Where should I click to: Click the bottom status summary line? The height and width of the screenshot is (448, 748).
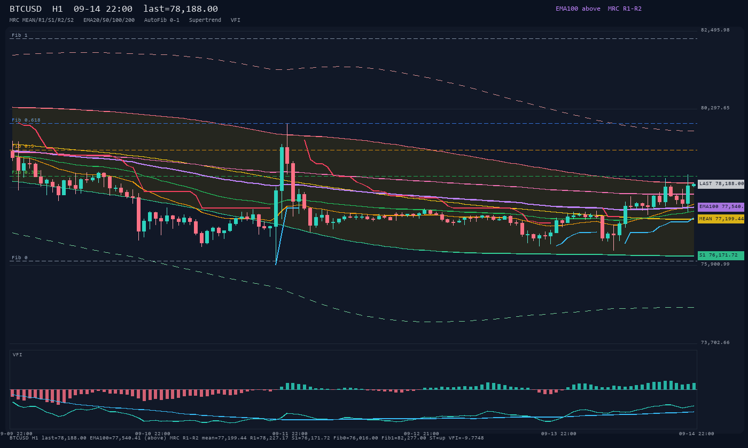pyautogui.click(x=247, y=438)
